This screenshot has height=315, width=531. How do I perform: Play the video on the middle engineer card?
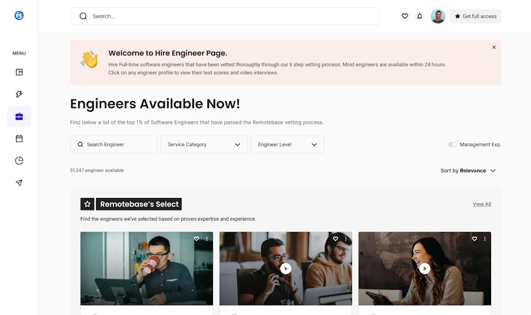click(x=286, y=268)
